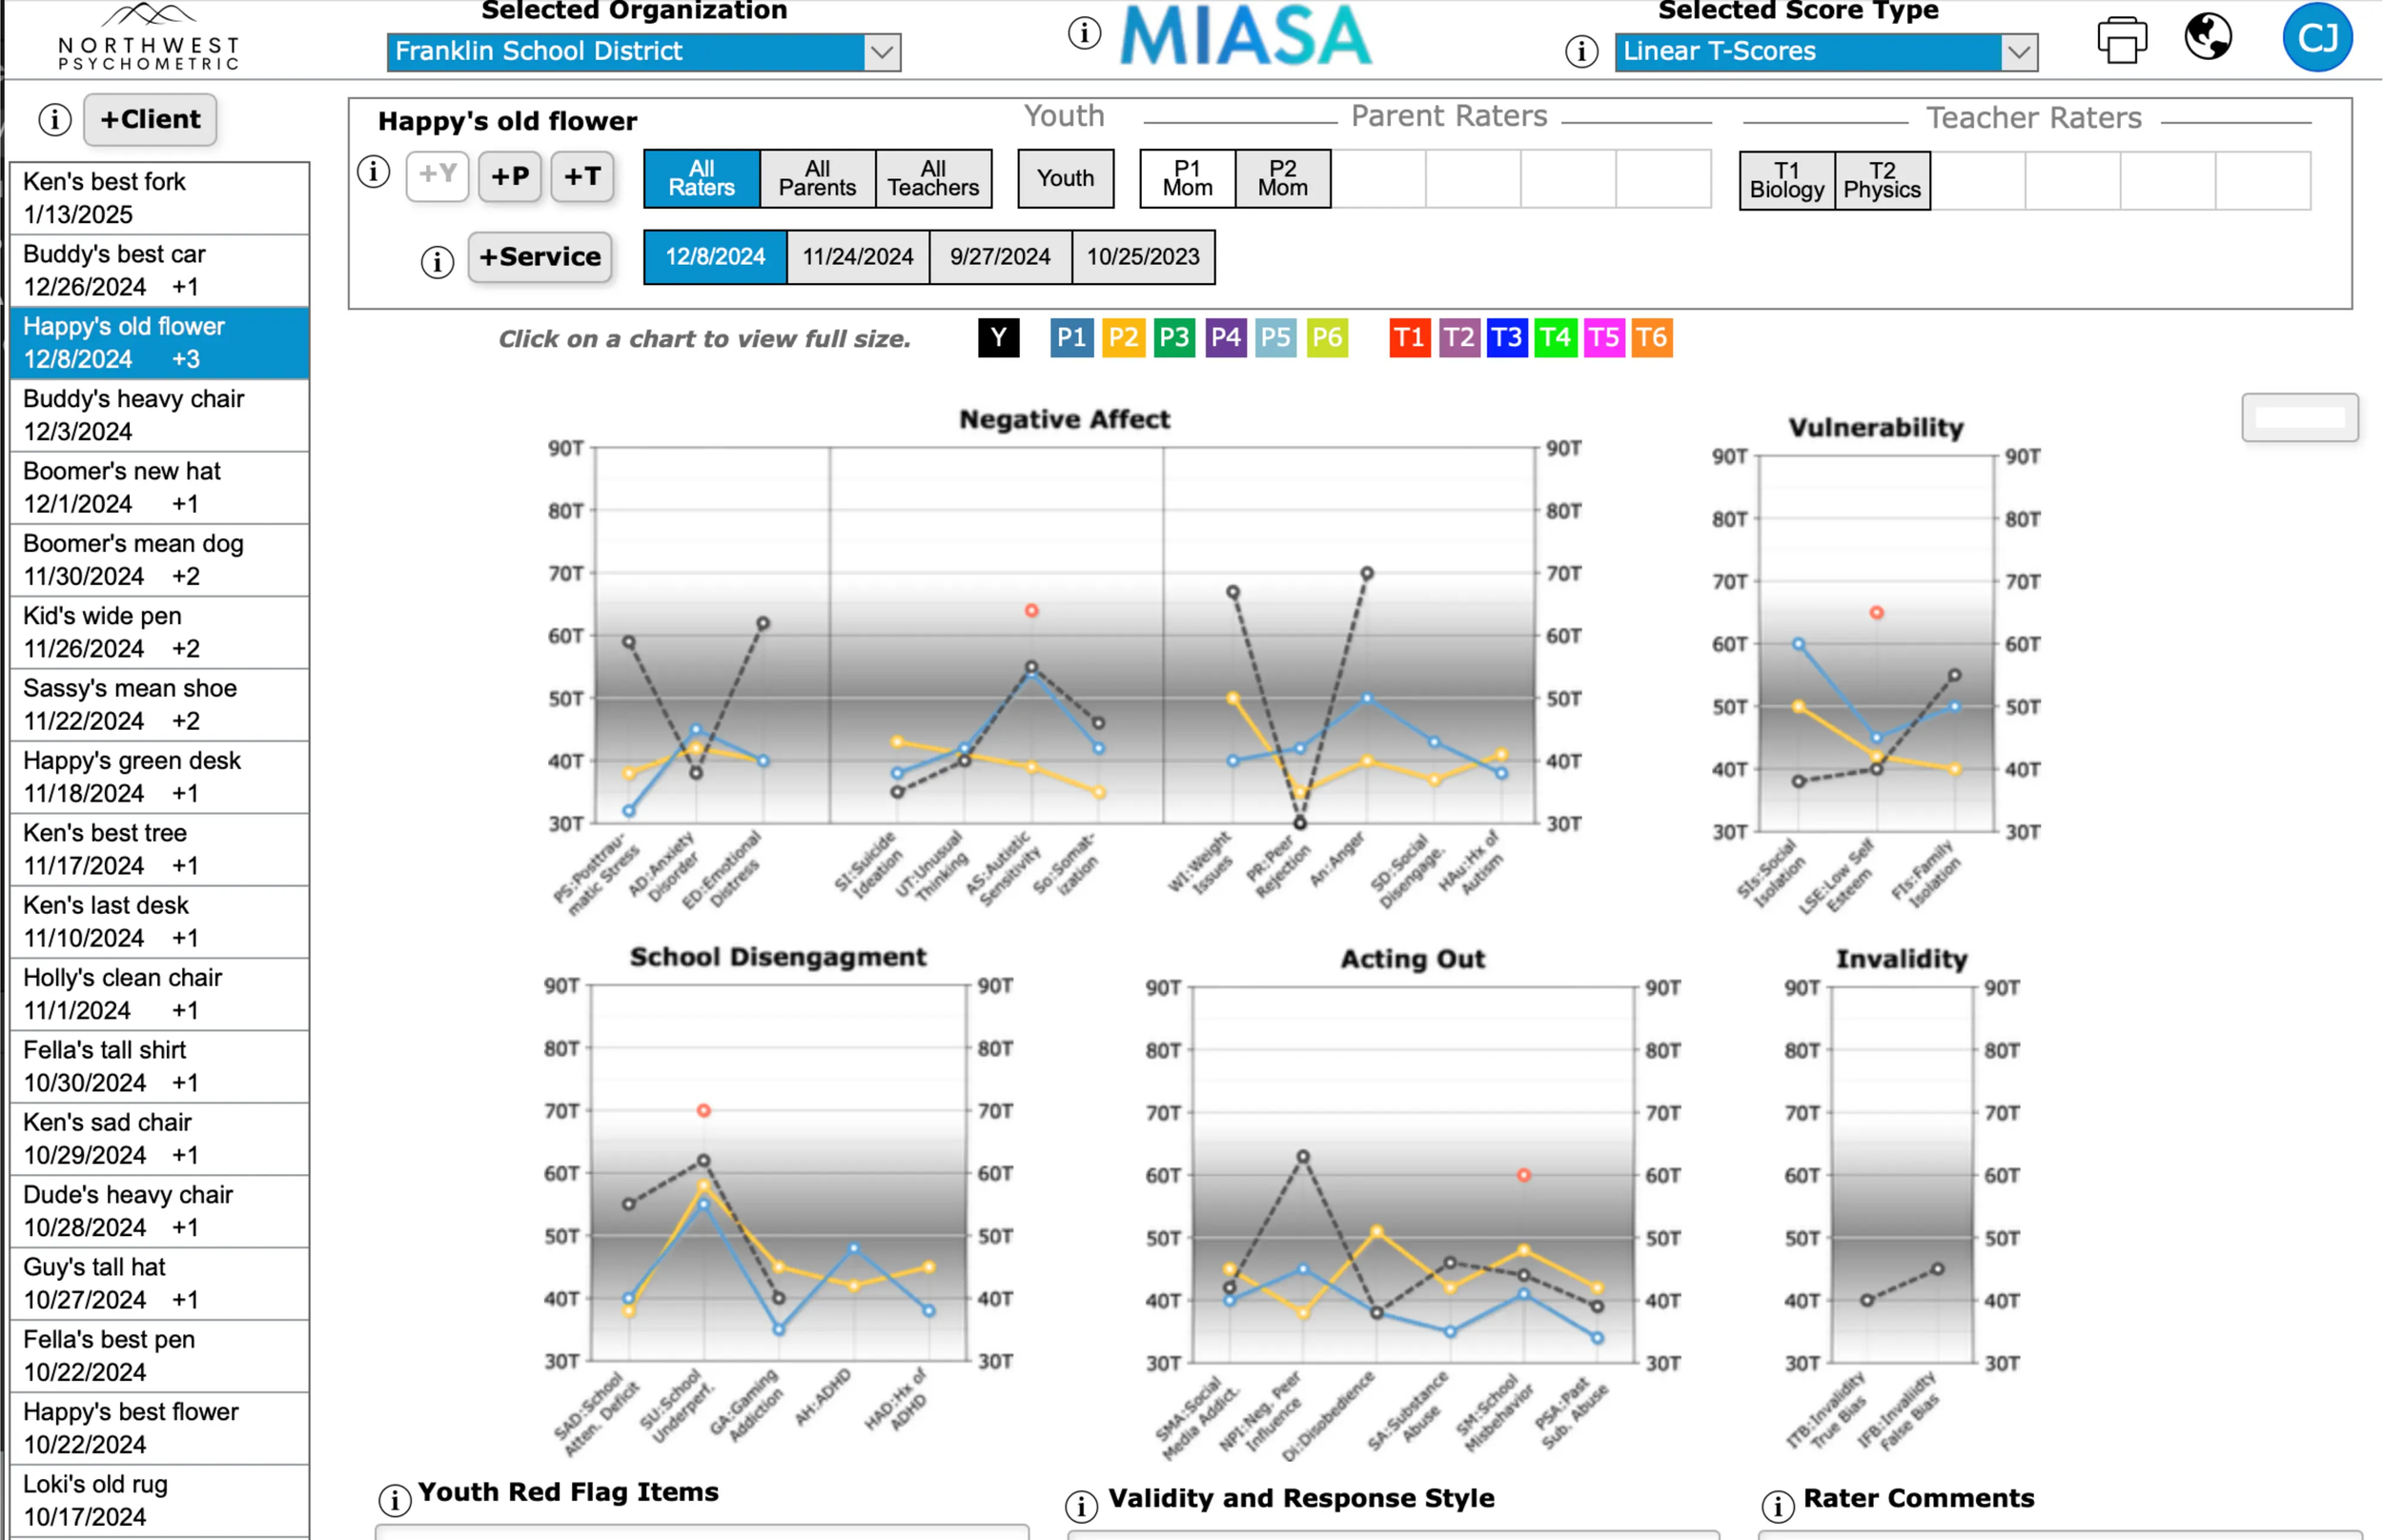Expand the Linear T-Scores dropdown arrow
The image size is (2383, 1540).
point(2018,52)
